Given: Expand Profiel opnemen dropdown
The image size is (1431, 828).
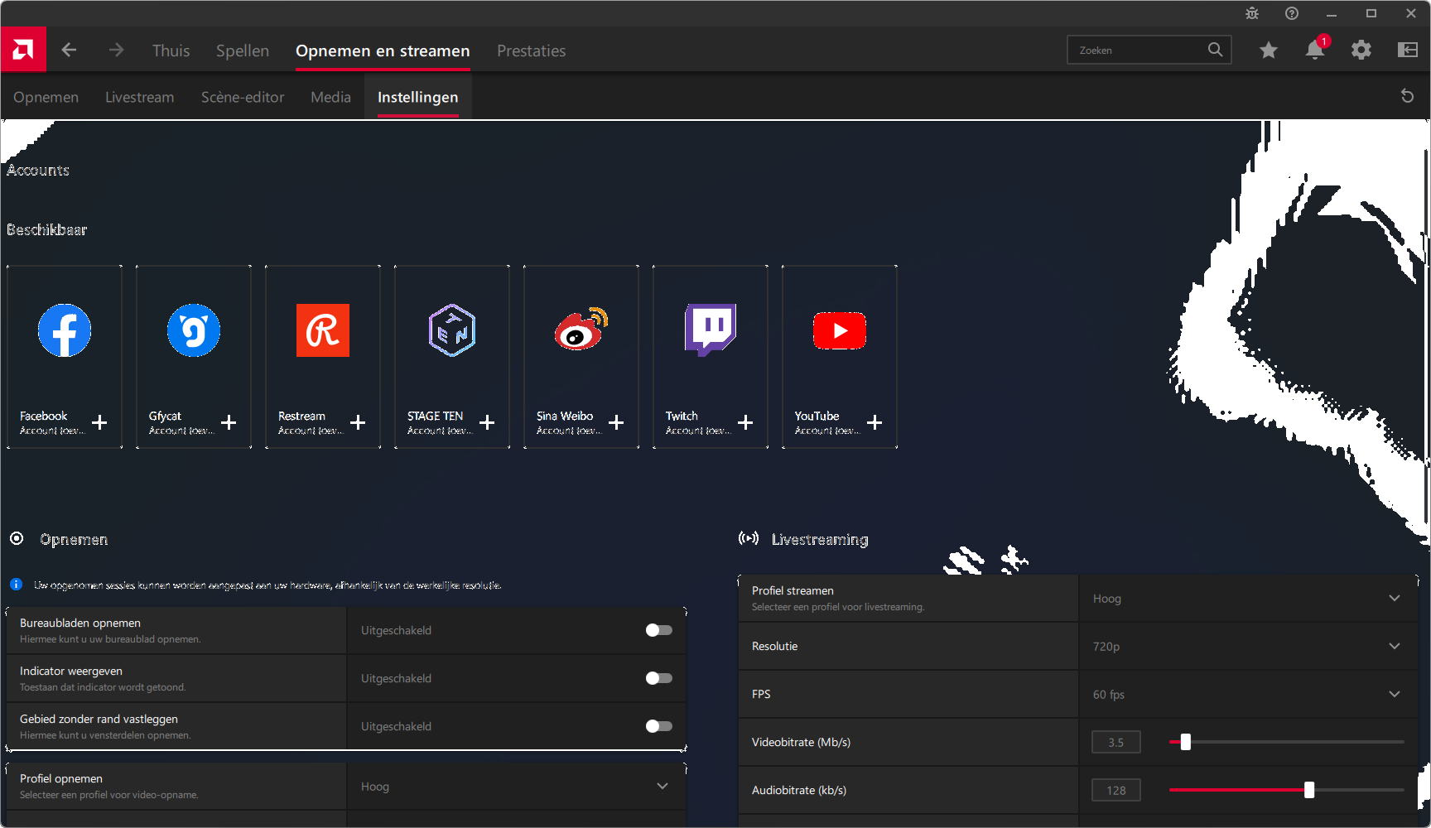Looking at the screenshot, I should click(516, 786).
